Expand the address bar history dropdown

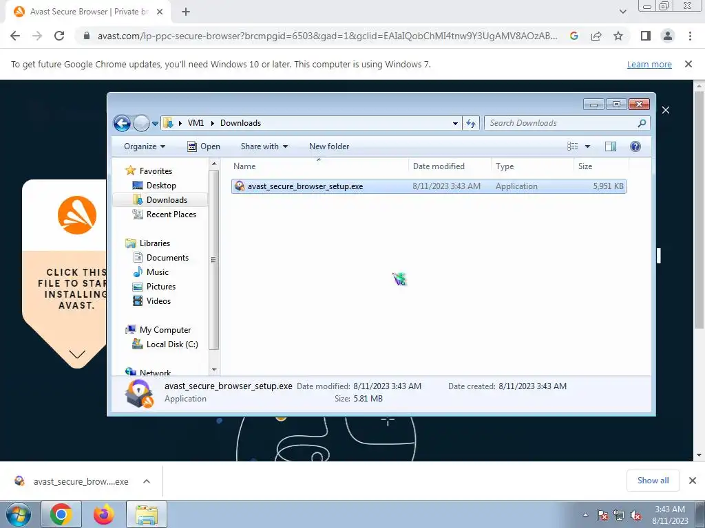pyautogui.click(x=455, y=124)
